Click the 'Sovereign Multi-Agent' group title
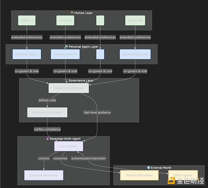Viewport: 208px width, 188px height. pos(65,139)
